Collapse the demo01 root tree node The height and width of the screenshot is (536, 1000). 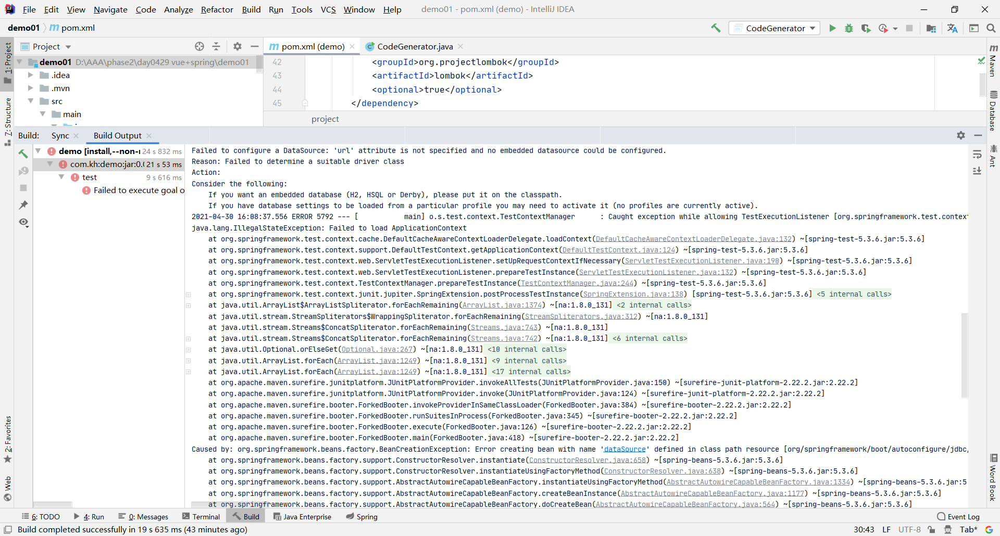coord(20,62)
